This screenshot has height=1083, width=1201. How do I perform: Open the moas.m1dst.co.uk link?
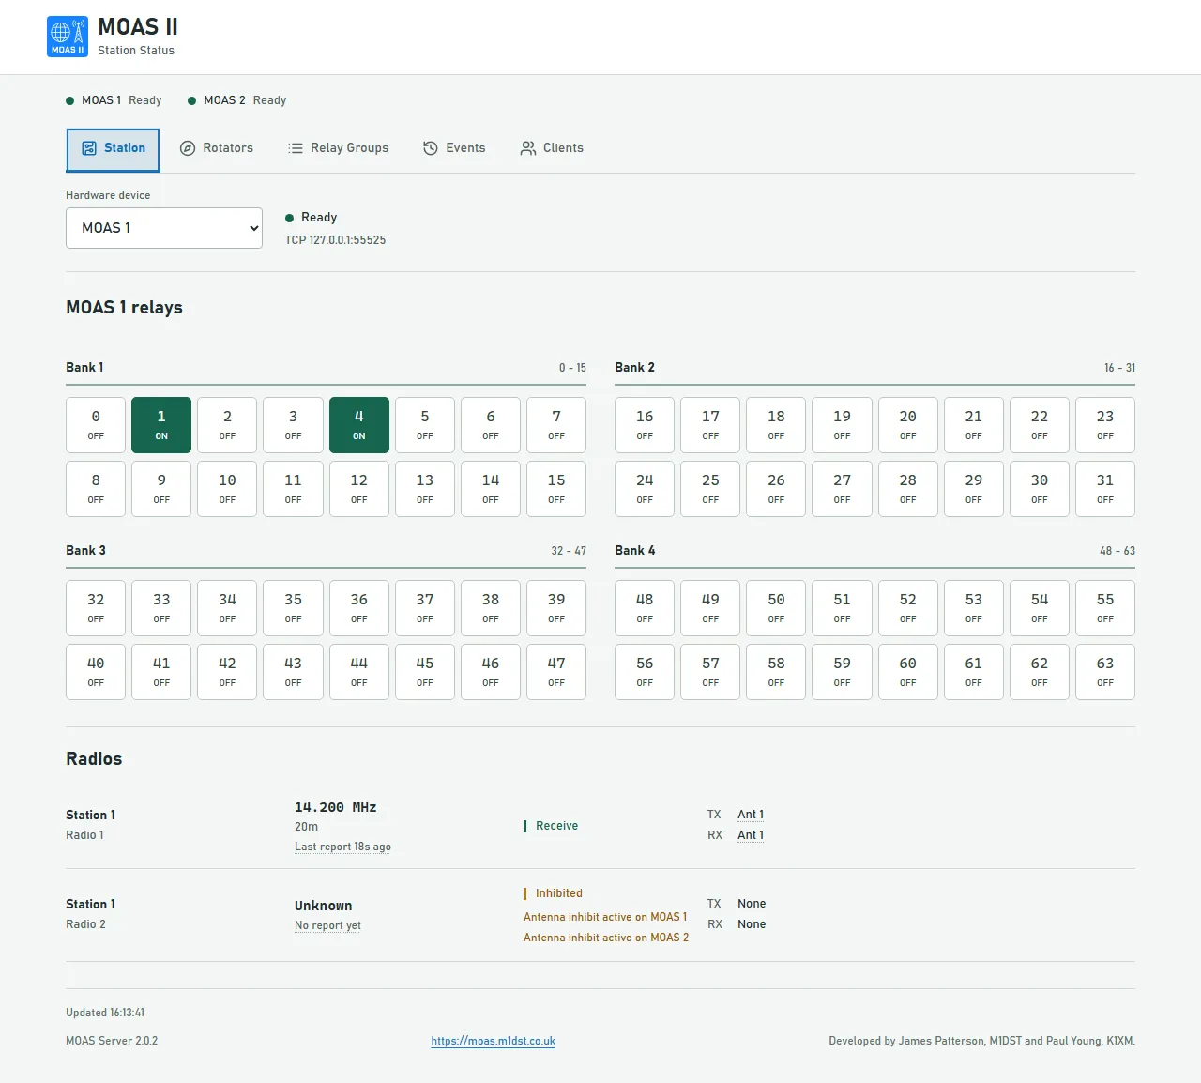[494, 1041]
